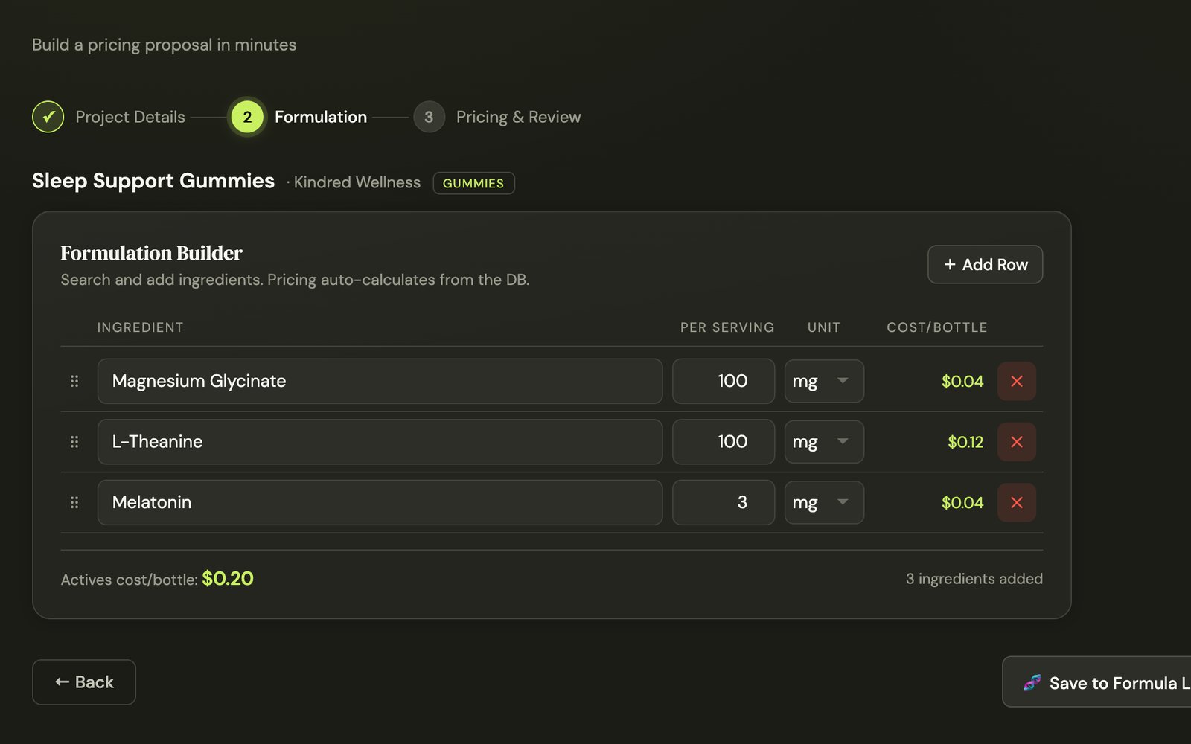
Task: Expand the L-Theanine unit dropdown
Action: pos(824,442)
